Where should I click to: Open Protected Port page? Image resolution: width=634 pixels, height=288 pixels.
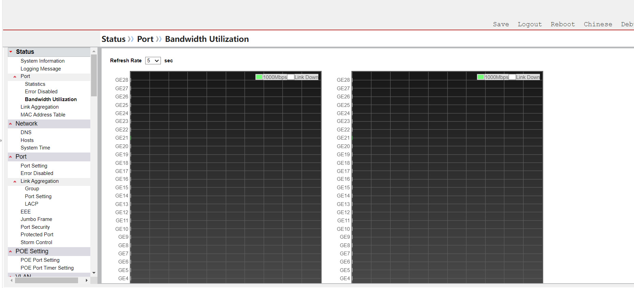click(37, 235)
